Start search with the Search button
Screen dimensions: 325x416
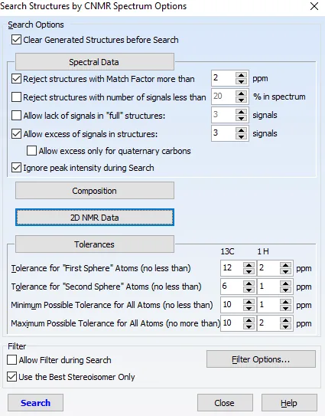(x=35, y=403)
